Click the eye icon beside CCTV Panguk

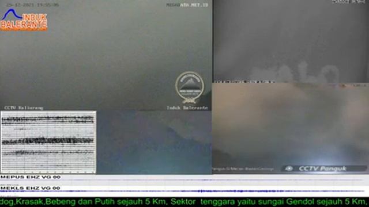point(289,168)
